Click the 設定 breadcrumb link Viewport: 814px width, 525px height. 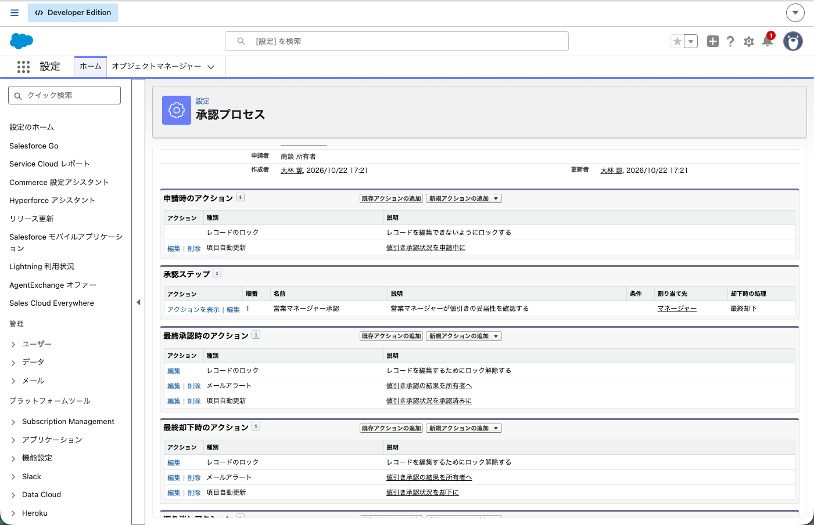[x=203, y=101]
